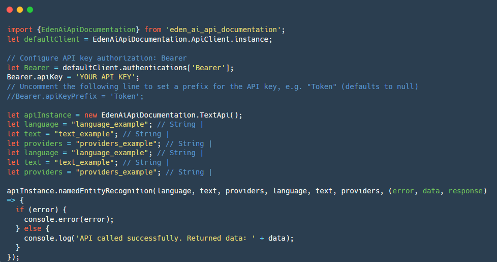Click 'TextApi()' constructor call
This screenshot has height=262, width=497.
pyautogui.click(x=219, y=115)
